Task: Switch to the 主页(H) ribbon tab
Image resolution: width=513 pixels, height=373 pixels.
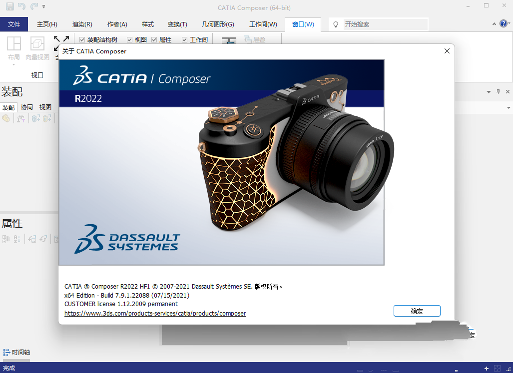Action: coord(47,24)
